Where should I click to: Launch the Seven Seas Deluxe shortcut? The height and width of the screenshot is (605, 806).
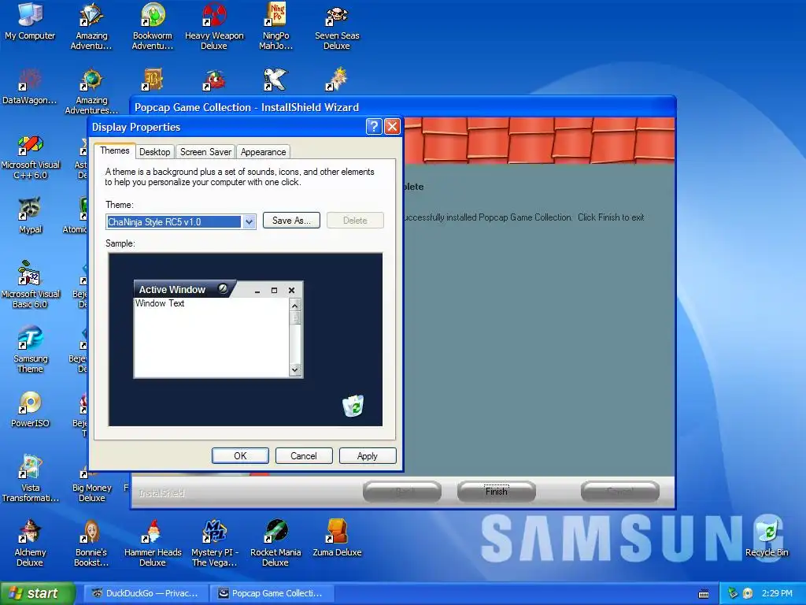click(337, 26)
